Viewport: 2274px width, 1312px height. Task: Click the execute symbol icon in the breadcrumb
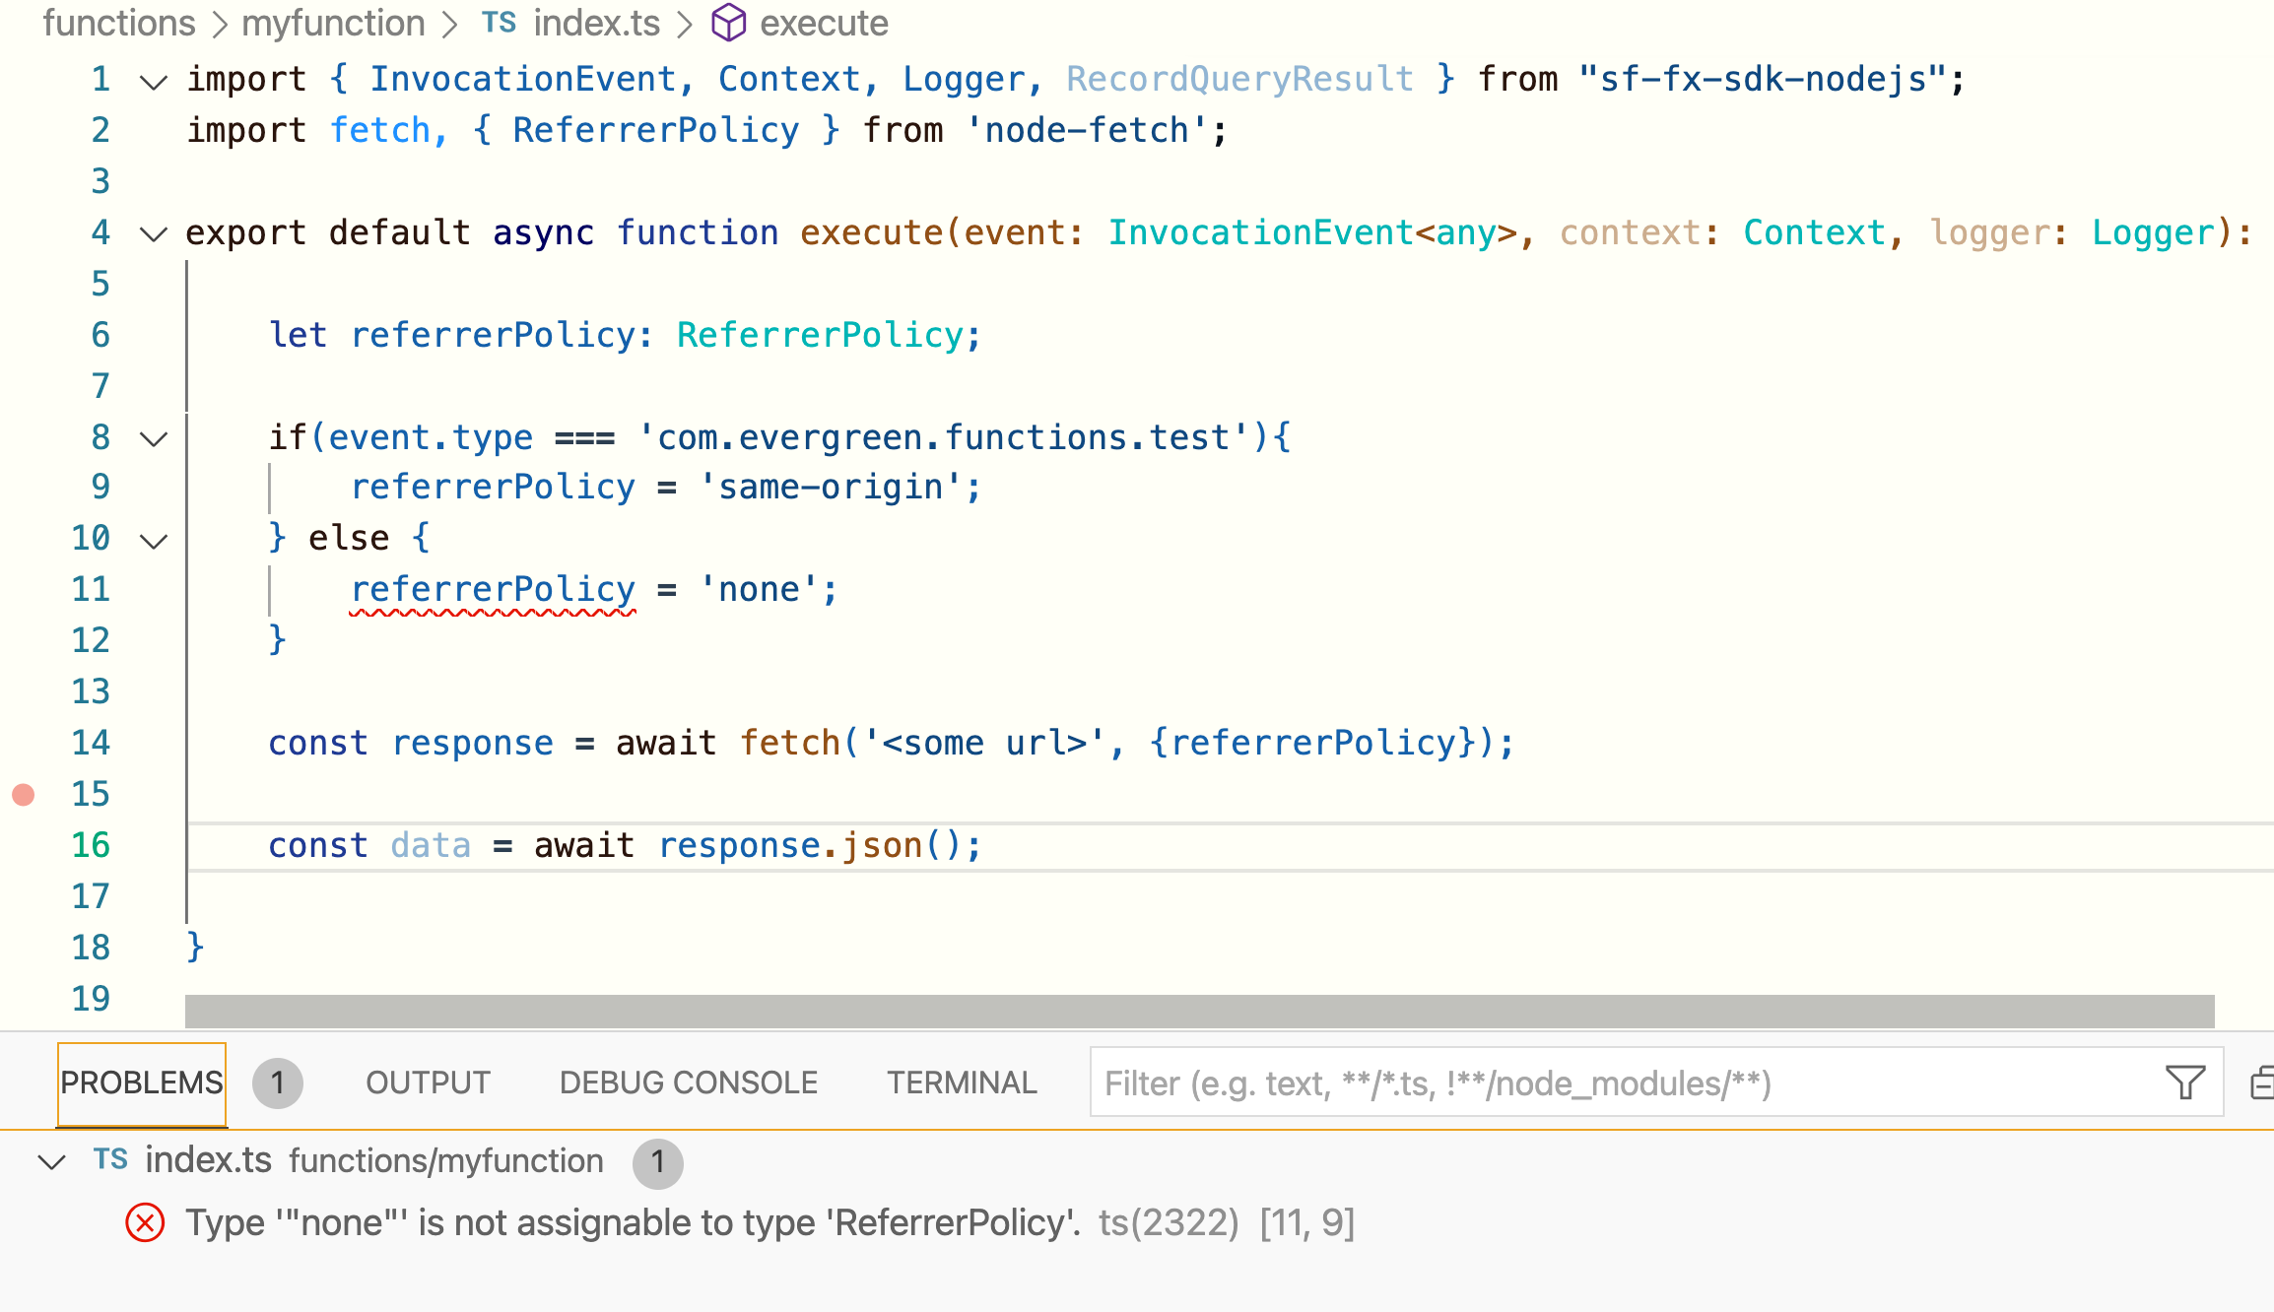(729, 23)
